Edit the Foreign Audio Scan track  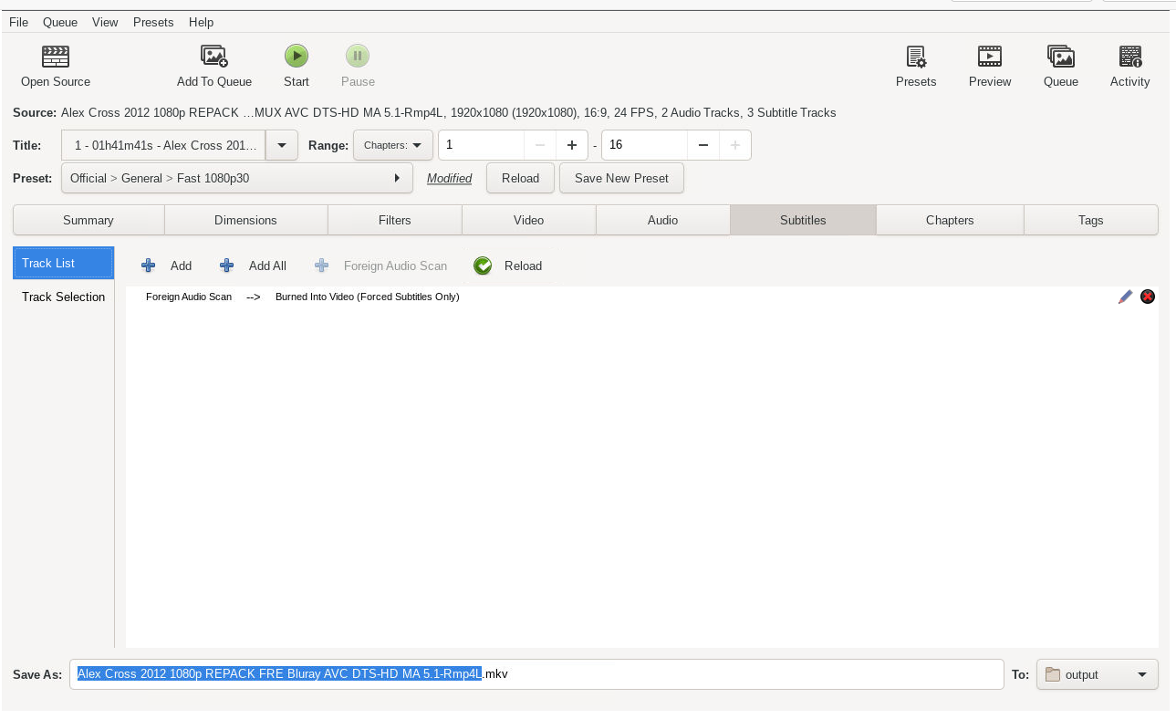pos(1125,297)
